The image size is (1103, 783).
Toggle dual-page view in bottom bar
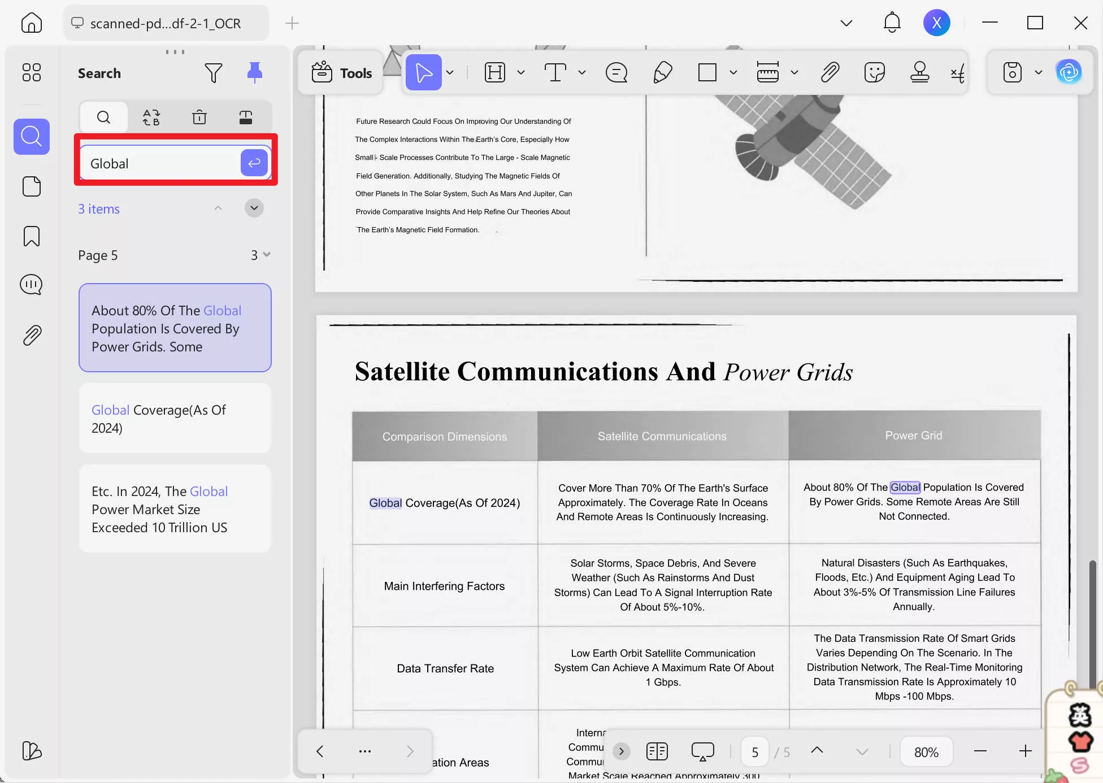click(657, 751)
